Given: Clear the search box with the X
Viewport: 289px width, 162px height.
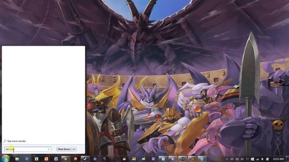Looking at the screenshot, I should [x=49, y=149].
